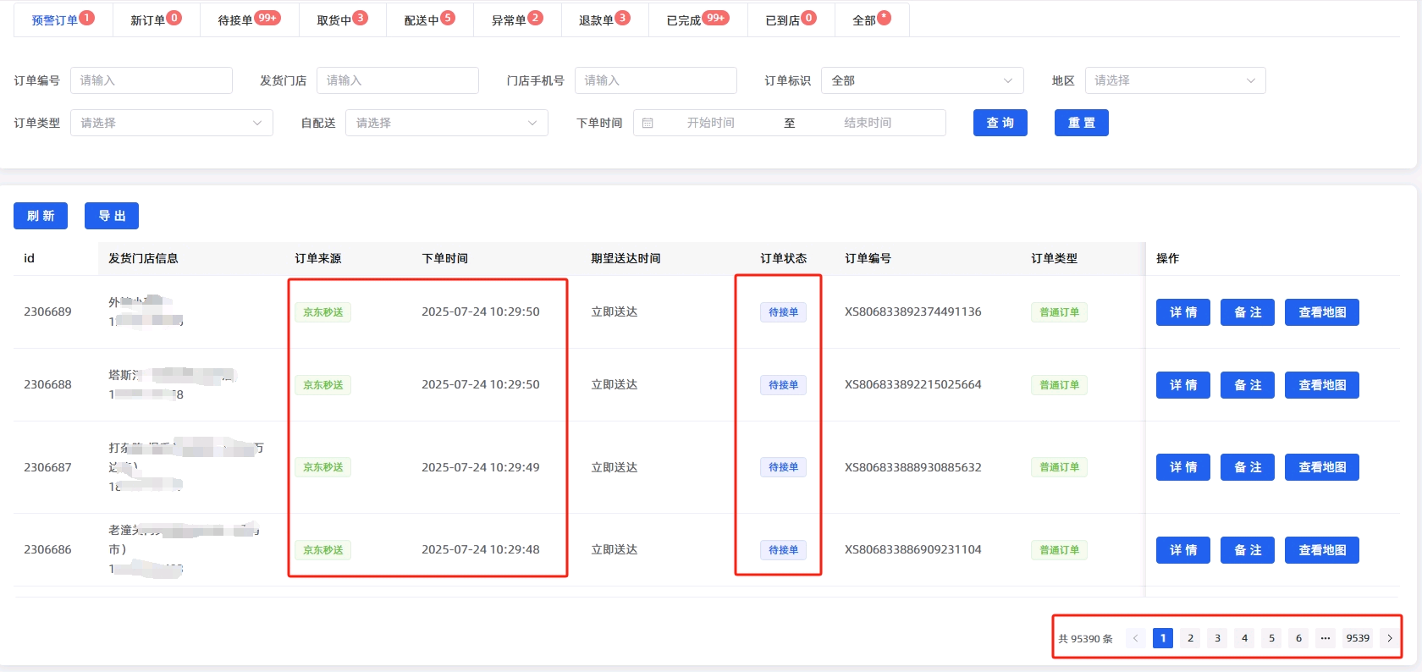Screen dimensions: 1422x672
Task: Switch to the 已到店 tab
Action: [x=791, y=19]
